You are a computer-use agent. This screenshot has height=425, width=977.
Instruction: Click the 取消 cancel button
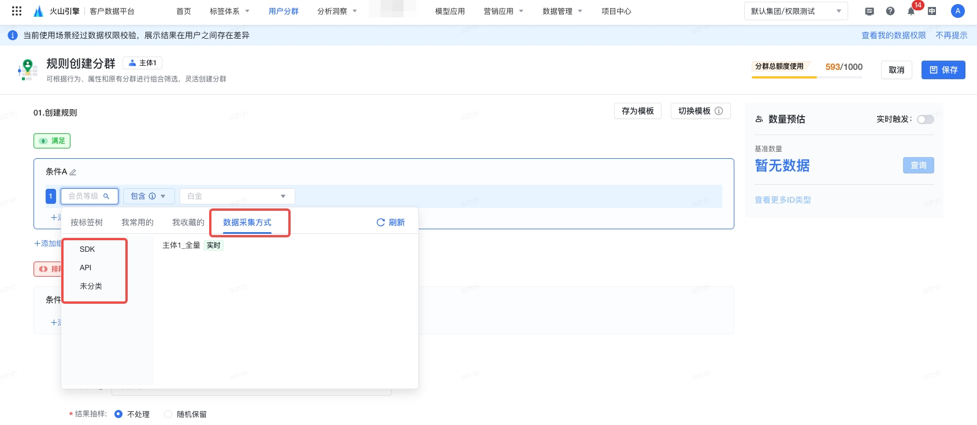coord(897,70)
